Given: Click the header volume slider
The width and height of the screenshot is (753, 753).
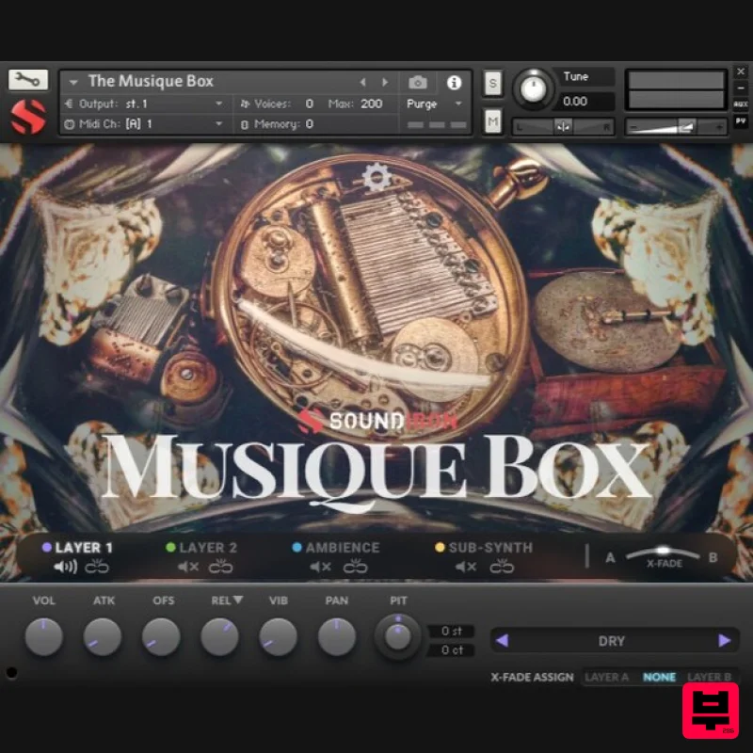Looking at the screenshot, I should click(676, 127).
